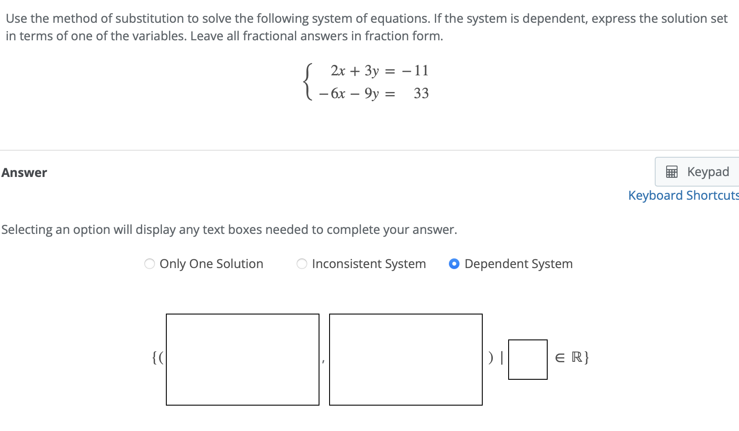Click the Keypad button label

tap(707, 172)
